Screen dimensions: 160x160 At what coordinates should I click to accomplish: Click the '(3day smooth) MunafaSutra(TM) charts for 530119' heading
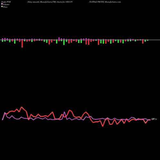click(x=50, y=2)
